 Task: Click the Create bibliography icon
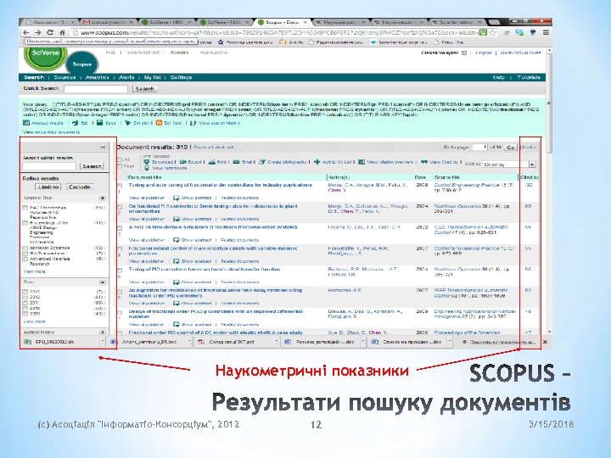tap(262, 162)
